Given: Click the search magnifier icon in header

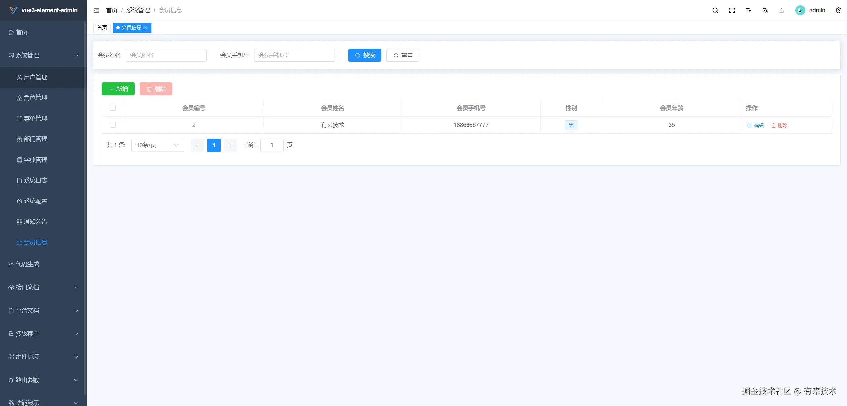Looking at the screenshot, I should coord(715,10).
